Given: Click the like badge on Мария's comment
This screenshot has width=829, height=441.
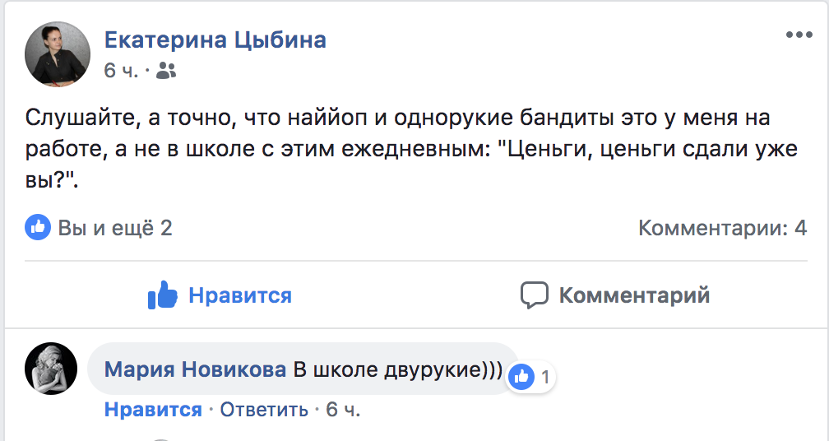Looking at the screenshot, I should click(521, 378).
